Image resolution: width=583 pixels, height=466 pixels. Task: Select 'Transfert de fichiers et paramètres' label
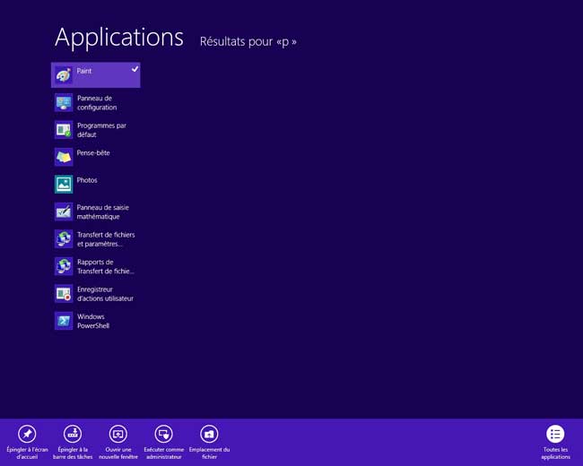106,239
